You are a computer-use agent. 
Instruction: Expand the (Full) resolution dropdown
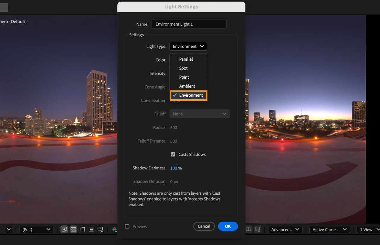click(x=36, y=230)
